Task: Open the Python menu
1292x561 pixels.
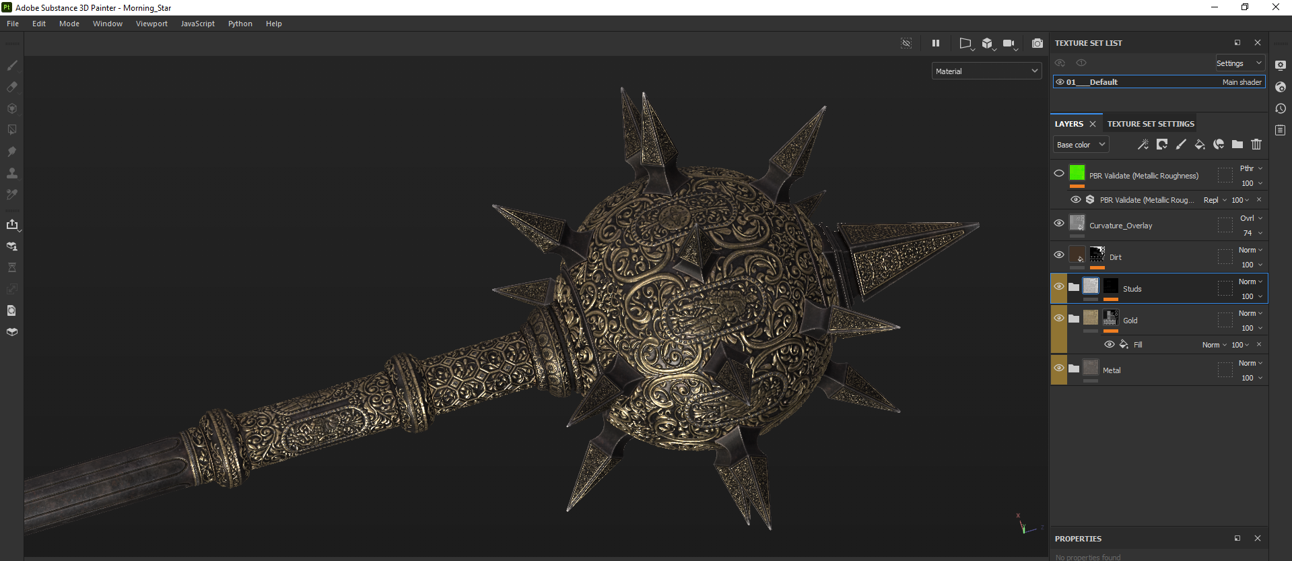Action: pos(240,24)
